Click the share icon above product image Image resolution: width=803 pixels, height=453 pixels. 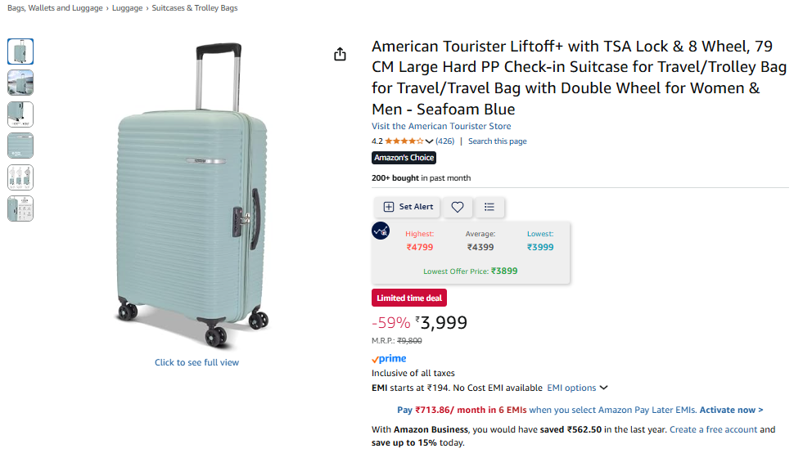click(x=341, y=54)
